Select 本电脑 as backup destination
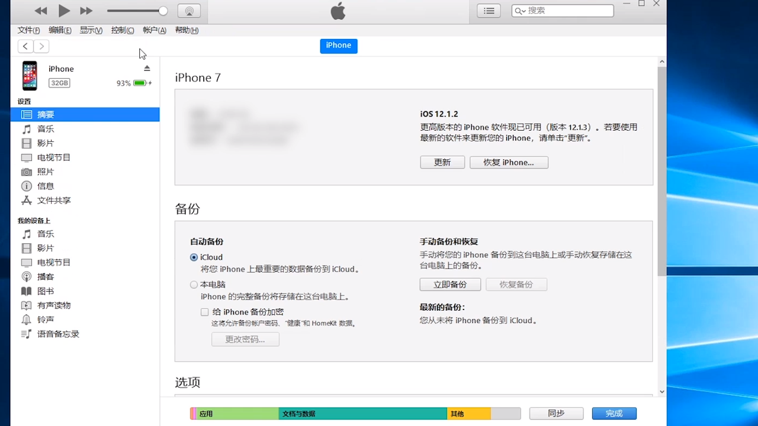This screenshot has height=426, width=758. (x=194, y=285)
